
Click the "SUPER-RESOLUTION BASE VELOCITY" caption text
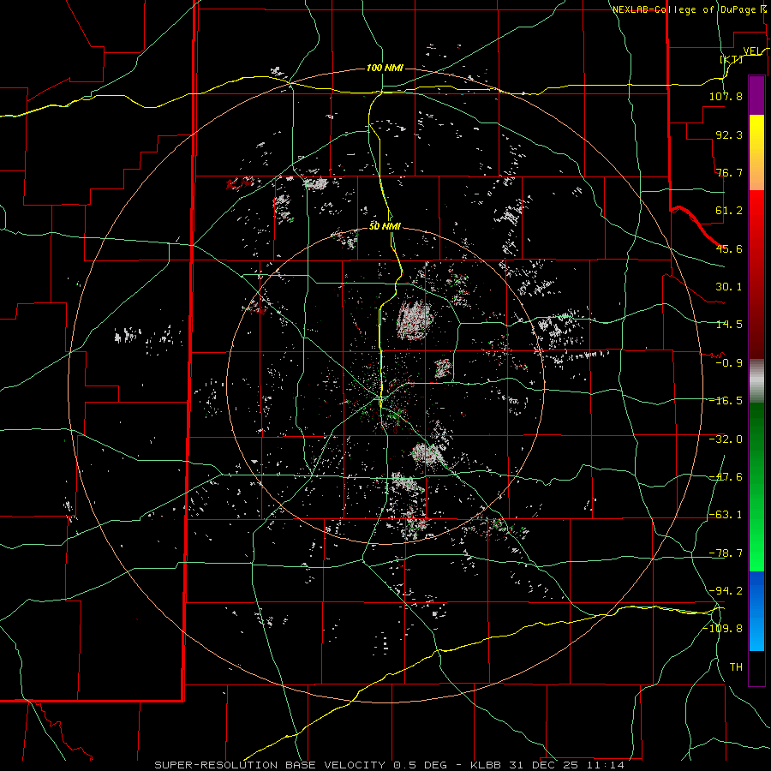pos(270,765)
